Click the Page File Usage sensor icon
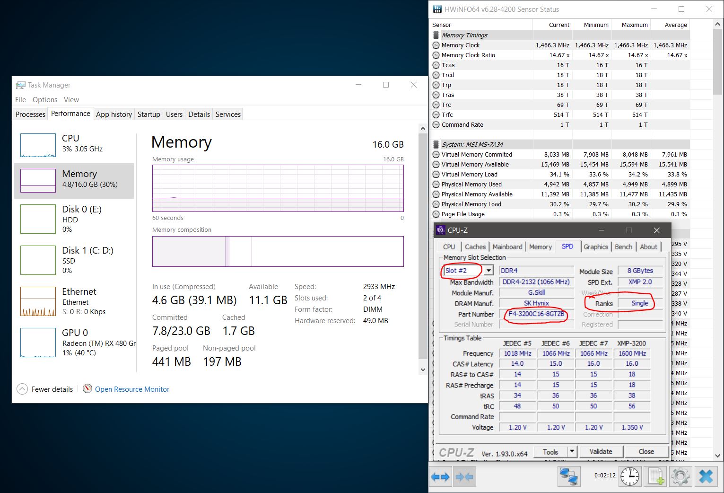This screenshot has width=724, height=493. click(436, 214)
